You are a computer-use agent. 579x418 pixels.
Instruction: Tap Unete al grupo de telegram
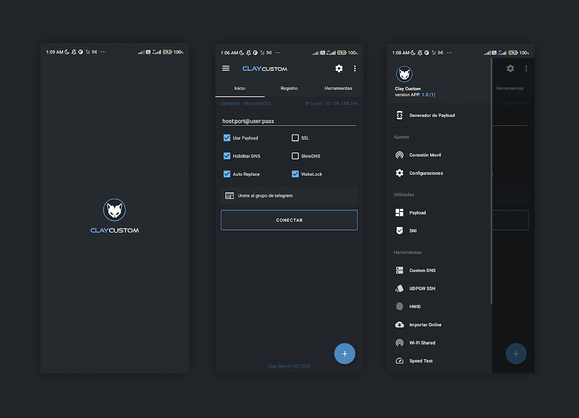coord(289,196)
